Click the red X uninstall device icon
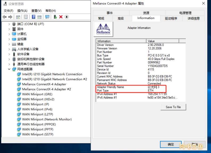211x153 pixels. [61, 17]
